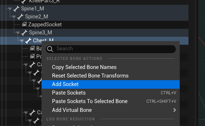Collapse the Spine2_M bone hierarchy
205x126 pixels.
tap(14, 17)
